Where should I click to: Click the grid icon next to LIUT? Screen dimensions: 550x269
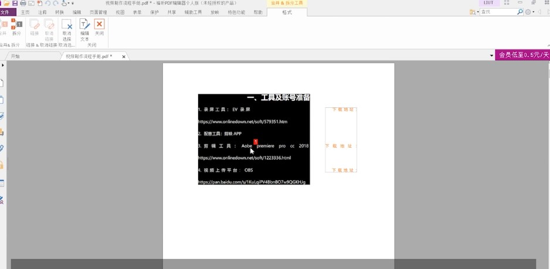[x=507, y=3]
